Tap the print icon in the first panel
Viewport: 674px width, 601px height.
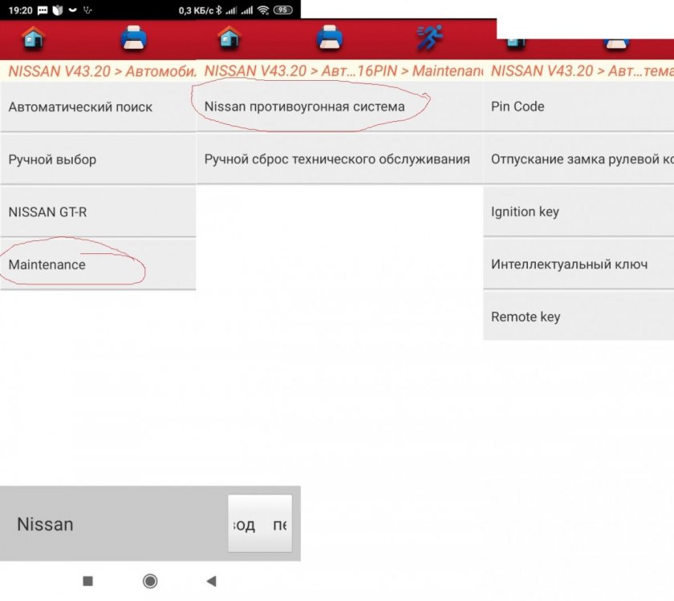[134, 38]
